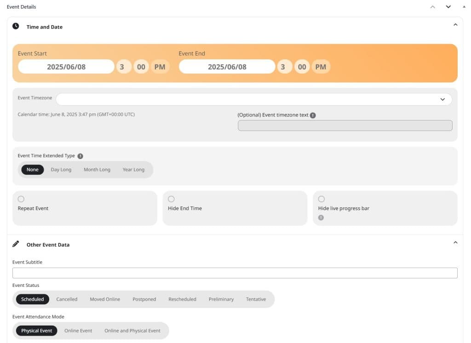Viewport: 471px width, 343px height.
Task: Set event status to Scheduled
Action: click(x=33, y=299)
